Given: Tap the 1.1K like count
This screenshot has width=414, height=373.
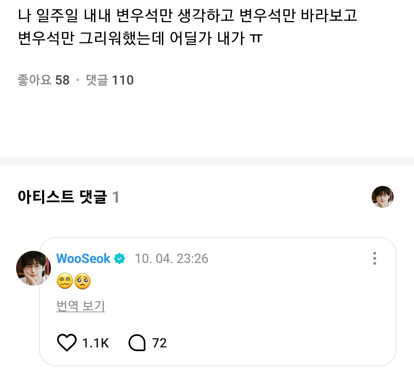Looking at the screenshot, I should [x=96, y=343].
